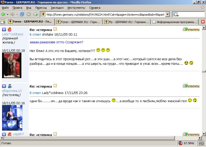The image size is (206, 147).
Task: Click the new tab icon in navigation toolbar
Action: coord(36,14)
